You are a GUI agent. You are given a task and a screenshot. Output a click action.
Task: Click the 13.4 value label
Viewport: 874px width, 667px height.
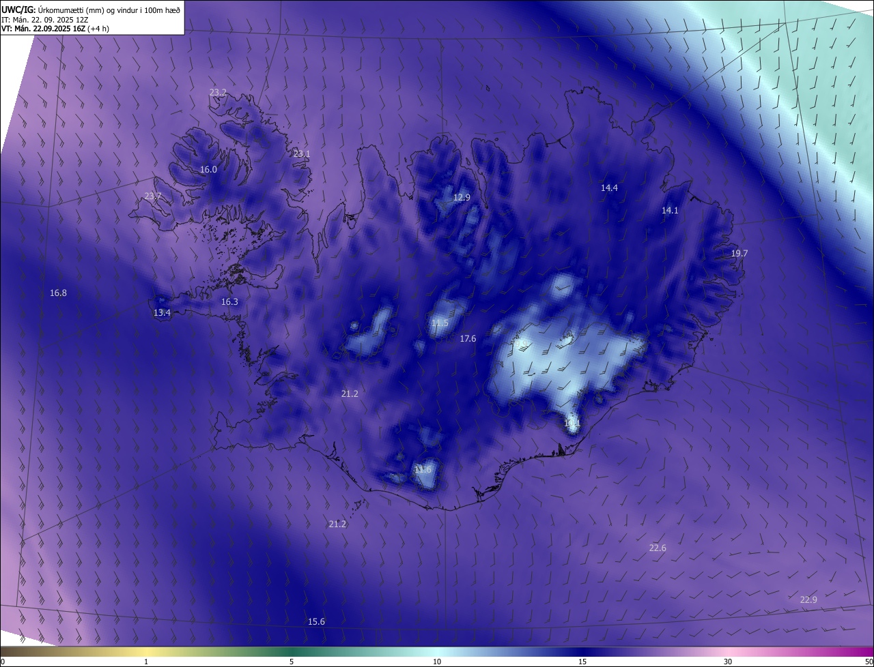[162, 313]
